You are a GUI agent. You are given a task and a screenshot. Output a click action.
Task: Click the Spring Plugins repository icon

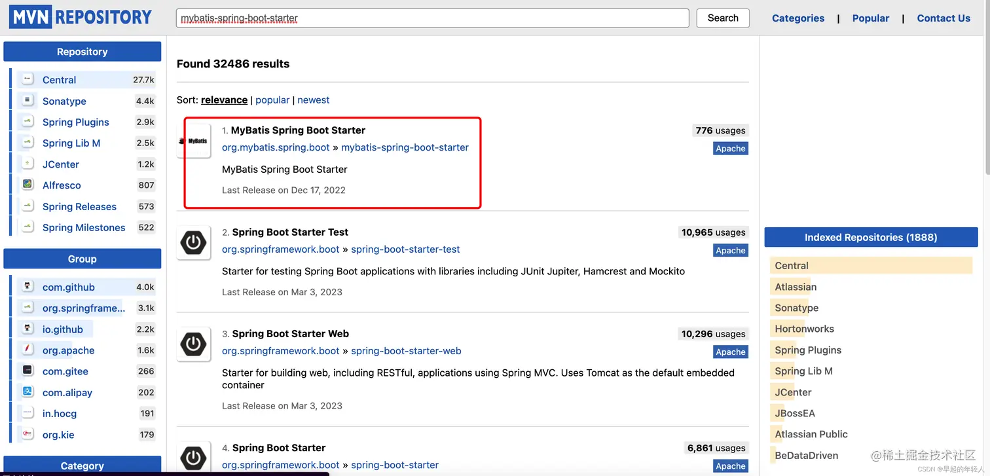click(x=27, y=121)
